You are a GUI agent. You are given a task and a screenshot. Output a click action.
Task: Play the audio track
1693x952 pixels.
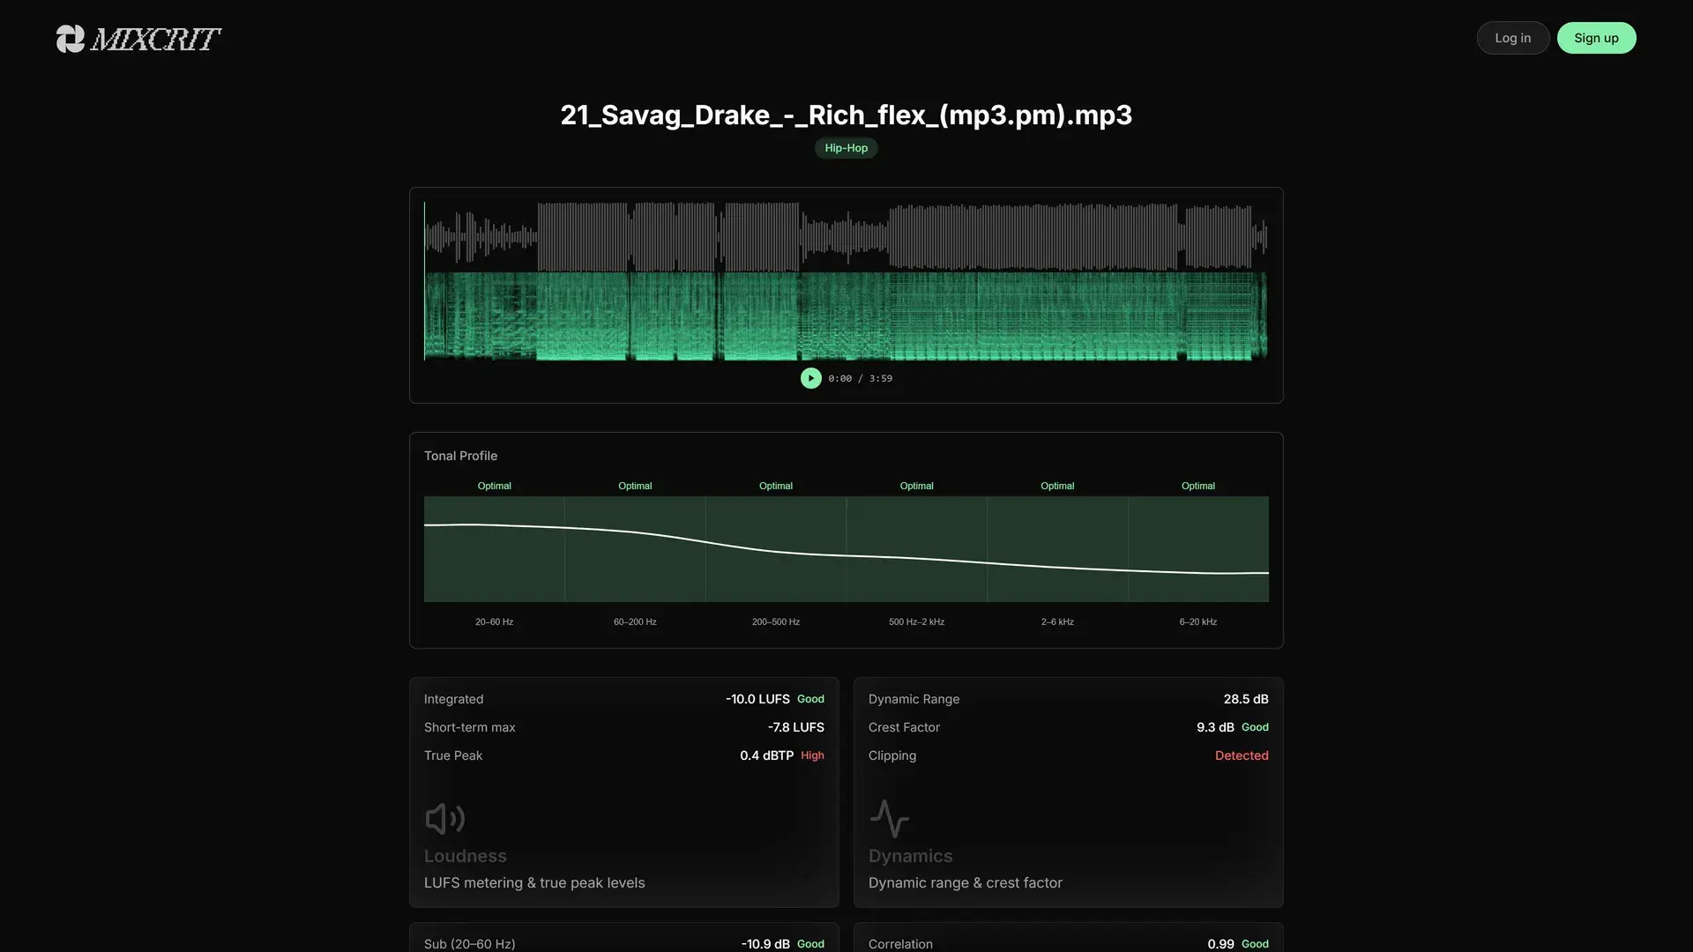pos(810,378)
